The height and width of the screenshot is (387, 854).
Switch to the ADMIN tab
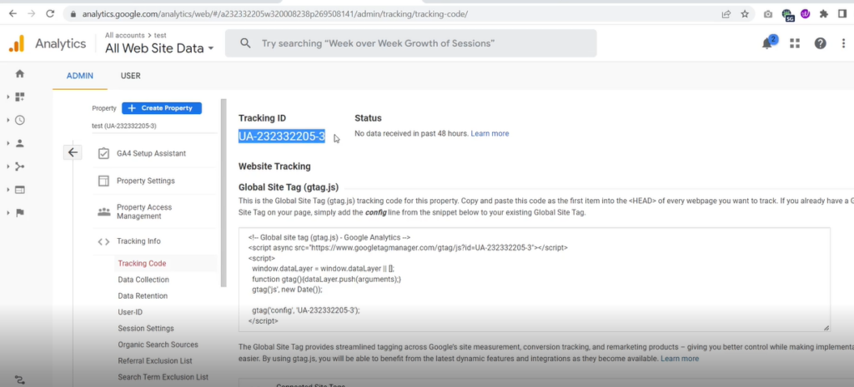79,76
